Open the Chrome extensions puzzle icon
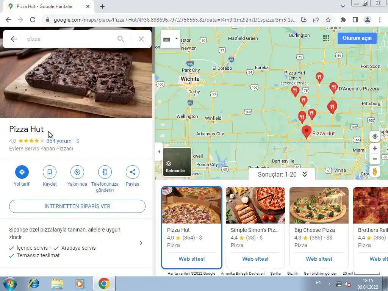The image size is (388, 291). point(343,20)
